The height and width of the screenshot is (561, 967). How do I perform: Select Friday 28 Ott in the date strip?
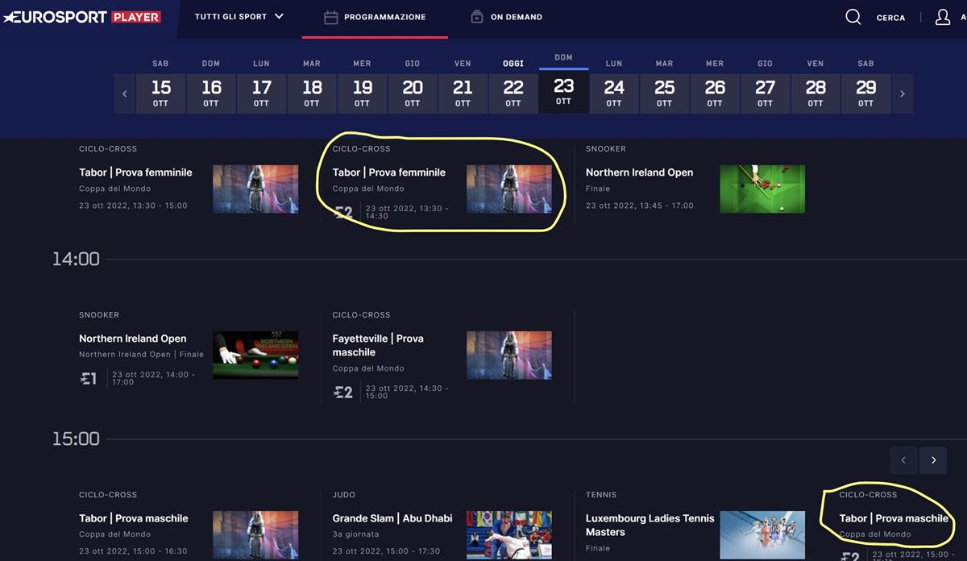click(x=816, y=93)
